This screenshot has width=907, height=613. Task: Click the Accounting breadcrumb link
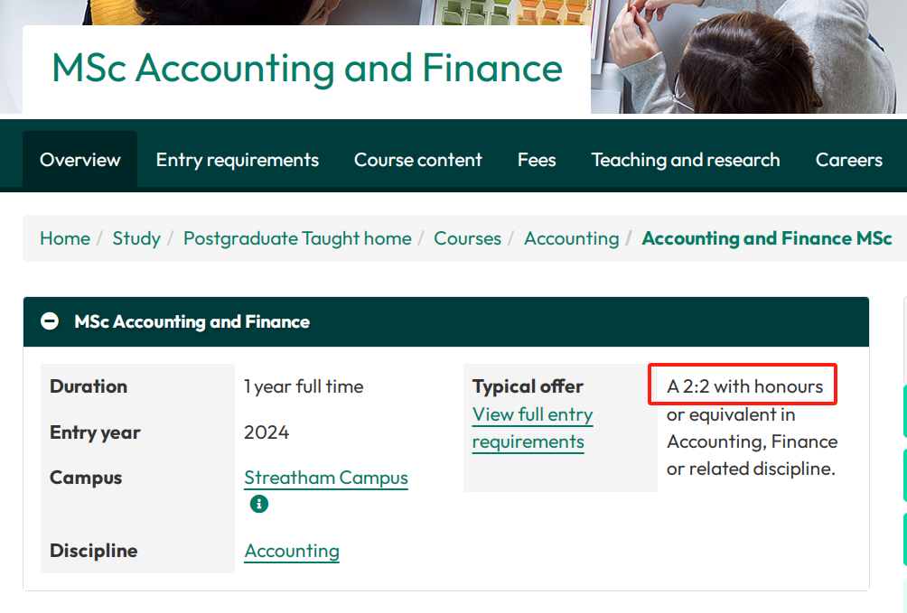[571, 238]
